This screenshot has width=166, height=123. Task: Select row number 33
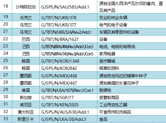click(6, 119)
